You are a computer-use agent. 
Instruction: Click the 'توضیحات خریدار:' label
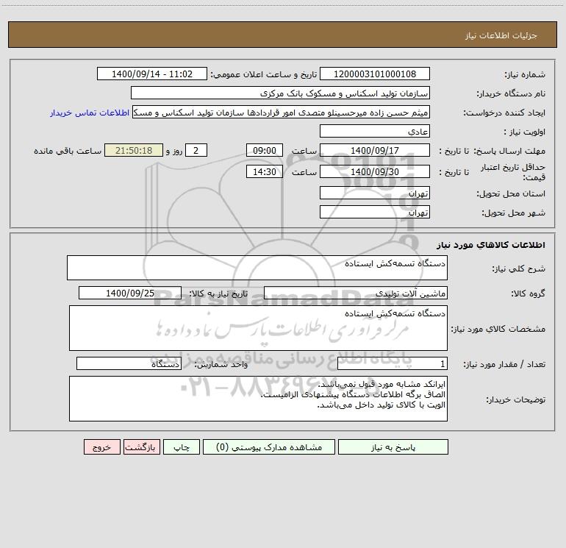click(515, 399)
